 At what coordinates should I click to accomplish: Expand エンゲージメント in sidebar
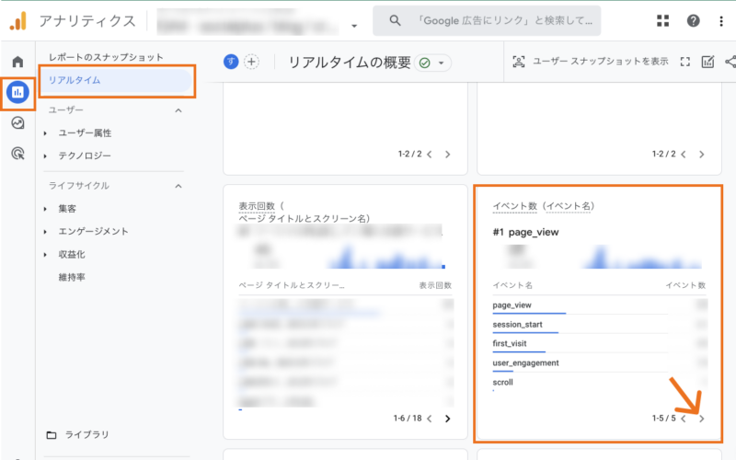(45, 232)
